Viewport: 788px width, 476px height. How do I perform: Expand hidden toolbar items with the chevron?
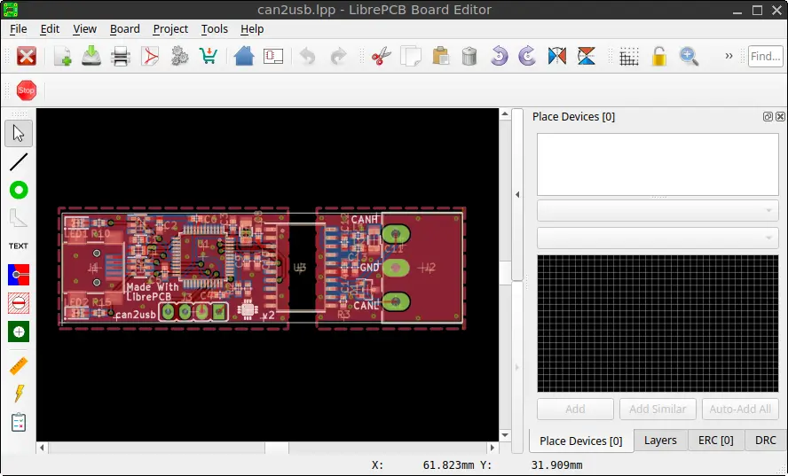pyautogui.click(x=729, y=56)
